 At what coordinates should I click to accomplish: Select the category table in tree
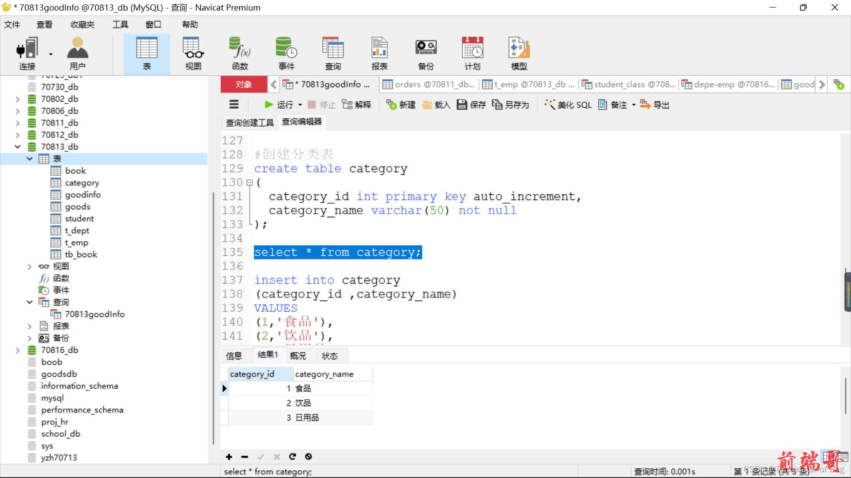82,183
